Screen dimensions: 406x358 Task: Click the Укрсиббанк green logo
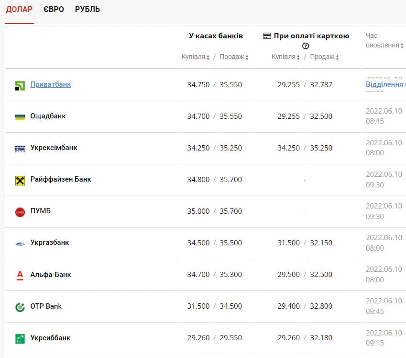(x=20, y=338)
